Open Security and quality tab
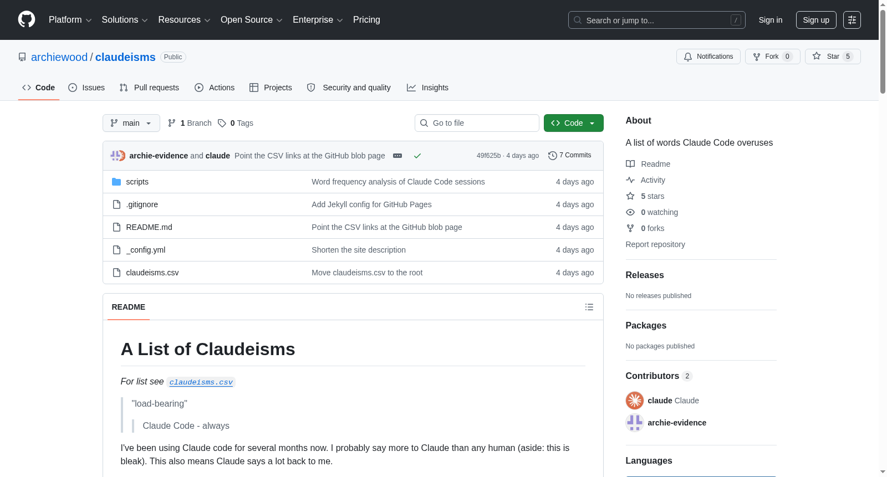Viewport: 887px width, 477px height. tap(349, 88)
